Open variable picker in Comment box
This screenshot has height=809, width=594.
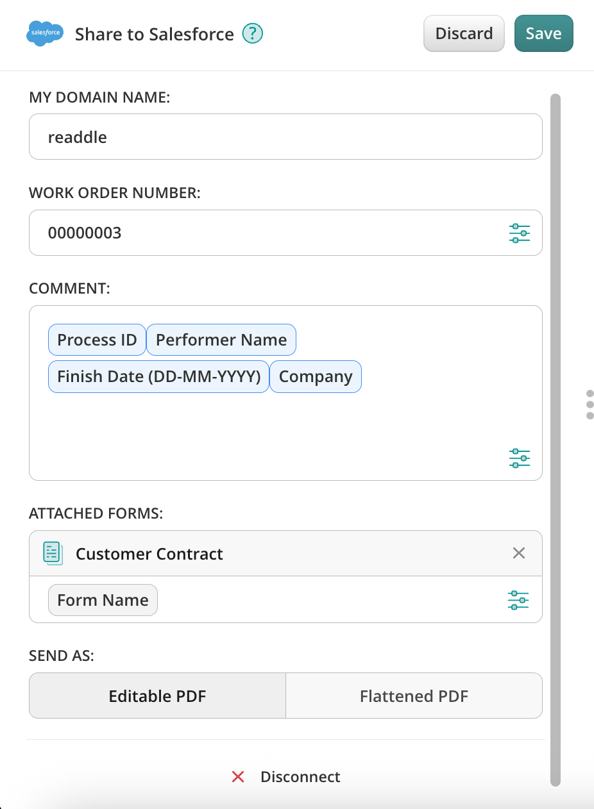tap(519, 458)
